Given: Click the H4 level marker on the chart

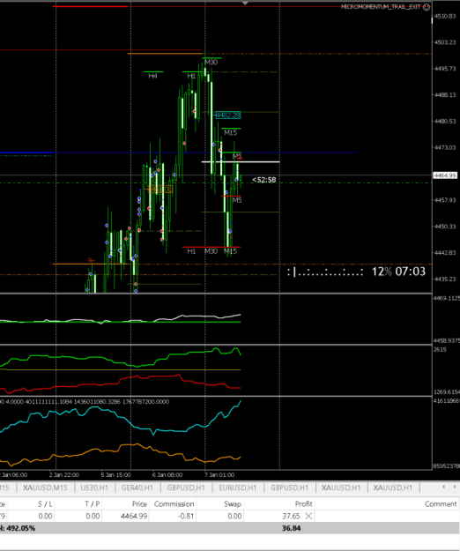Looking at the screenshot, I should pos(152,76).
